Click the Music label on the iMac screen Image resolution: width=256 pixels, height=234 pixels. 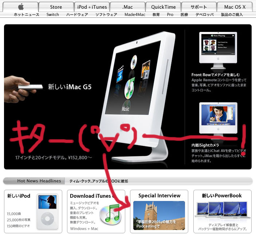[126, 109]
